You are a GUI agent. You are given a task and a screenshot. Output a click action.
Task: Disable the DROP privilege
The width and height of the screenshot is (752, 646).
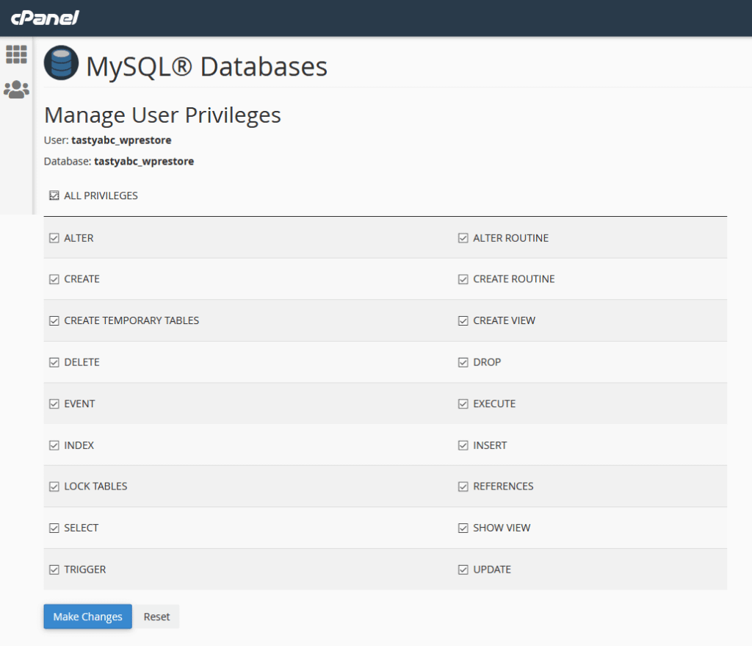coord(463,362)
